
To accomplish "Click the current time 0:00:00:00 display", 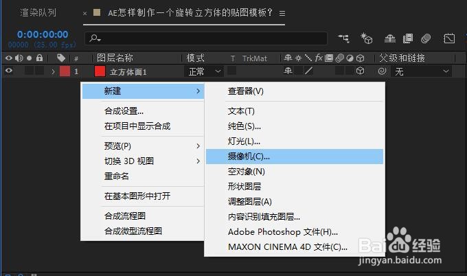I will 43,34.
